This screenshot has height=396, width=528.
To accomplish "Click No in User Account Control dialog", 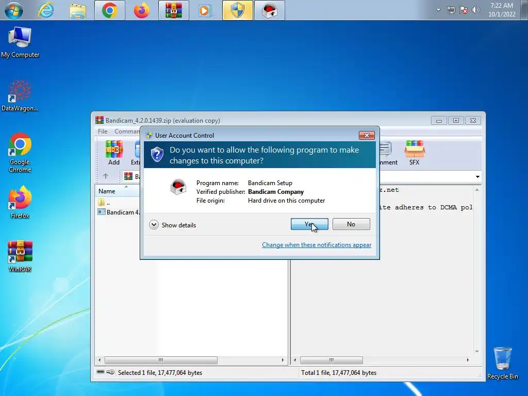I will [351, 224].
